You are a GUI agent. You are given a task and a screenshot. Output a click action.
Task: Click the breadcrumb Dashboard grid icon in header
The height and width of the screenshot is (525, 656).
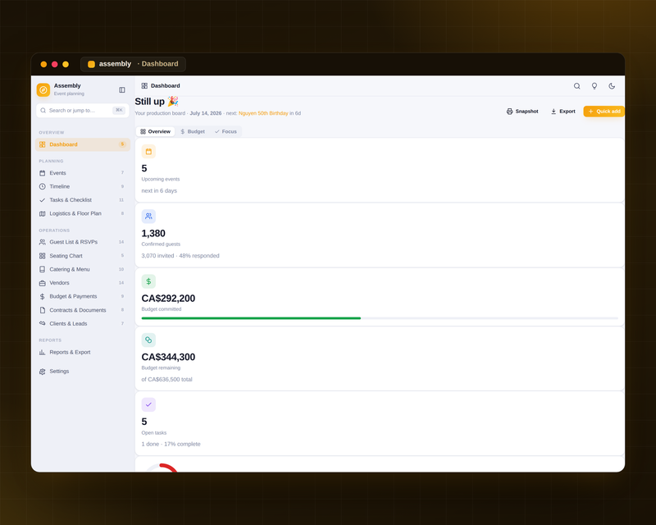pyautogui.click(x=144, y=86)
